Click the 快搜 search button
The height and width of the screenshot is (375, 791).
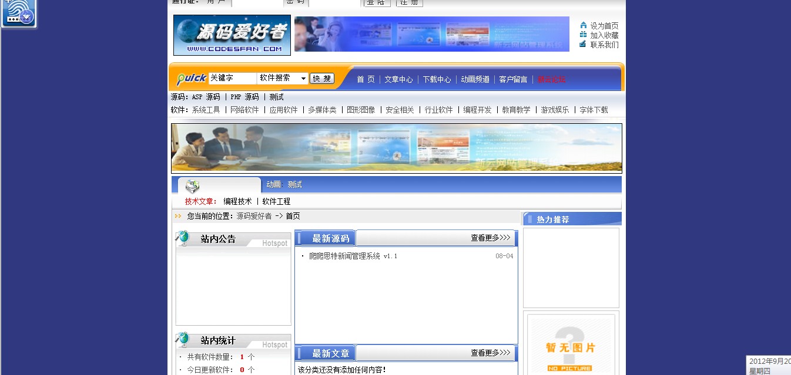[x=321, y=78]
